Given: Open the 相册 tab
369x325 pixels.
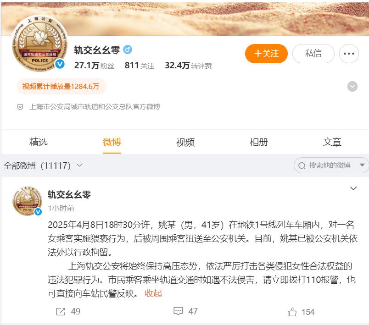Looking at the screenshot, I should (x=259, y=143).
